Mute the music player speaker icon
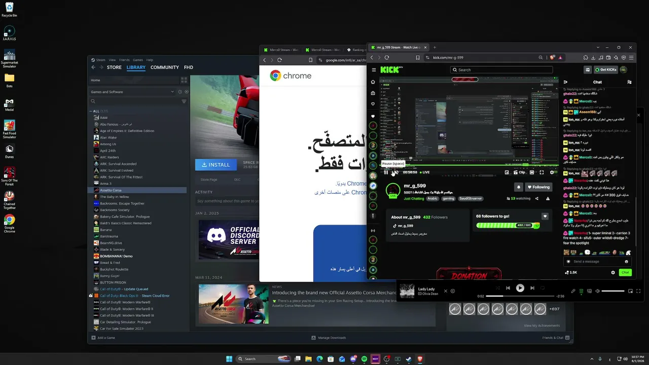The image size is (649, 365). pos(597,291)
